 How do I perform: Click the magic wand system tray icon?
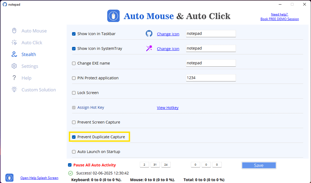click(149, 48)
